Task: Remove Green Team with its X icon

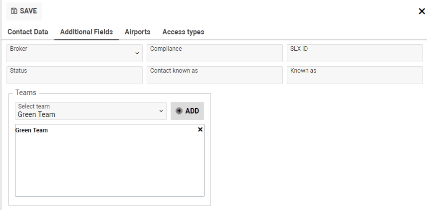Action: click(200, 129)
